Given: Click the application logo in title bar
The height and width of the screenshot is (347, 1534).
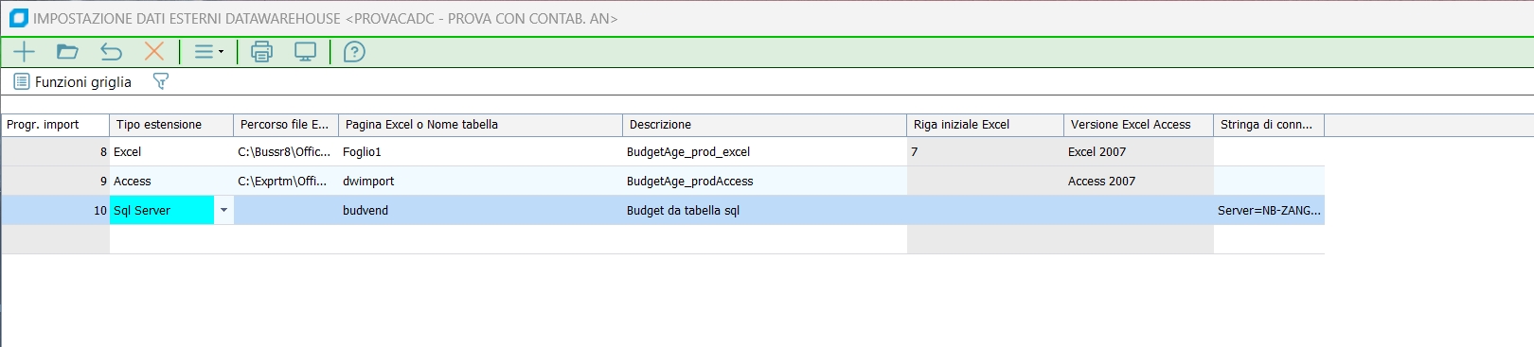Looking at the screenshot, I should pyautogui.click(x=18, y=18).
